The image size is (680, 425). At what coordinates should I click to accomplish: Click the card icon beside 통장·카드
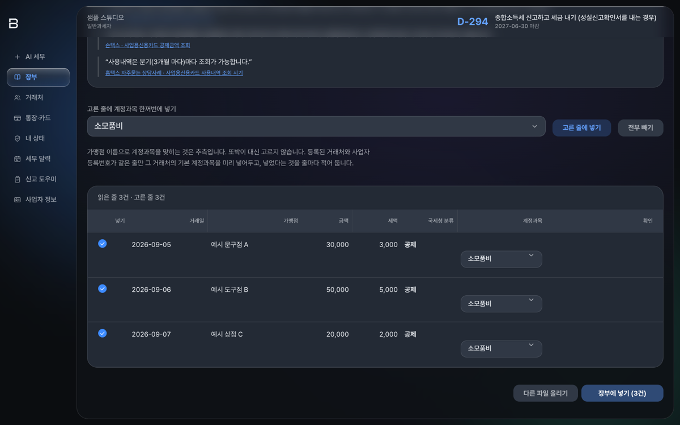point(17,118)
